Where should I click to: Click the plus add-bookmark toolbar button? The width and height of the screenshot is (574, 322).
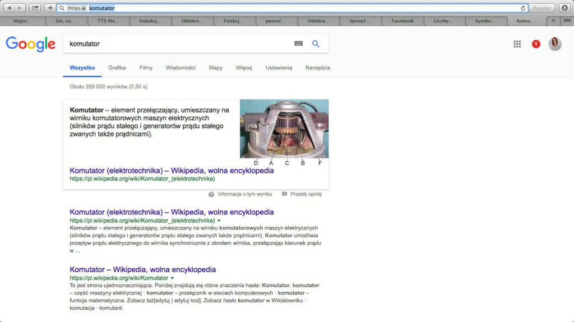[50, 8]
